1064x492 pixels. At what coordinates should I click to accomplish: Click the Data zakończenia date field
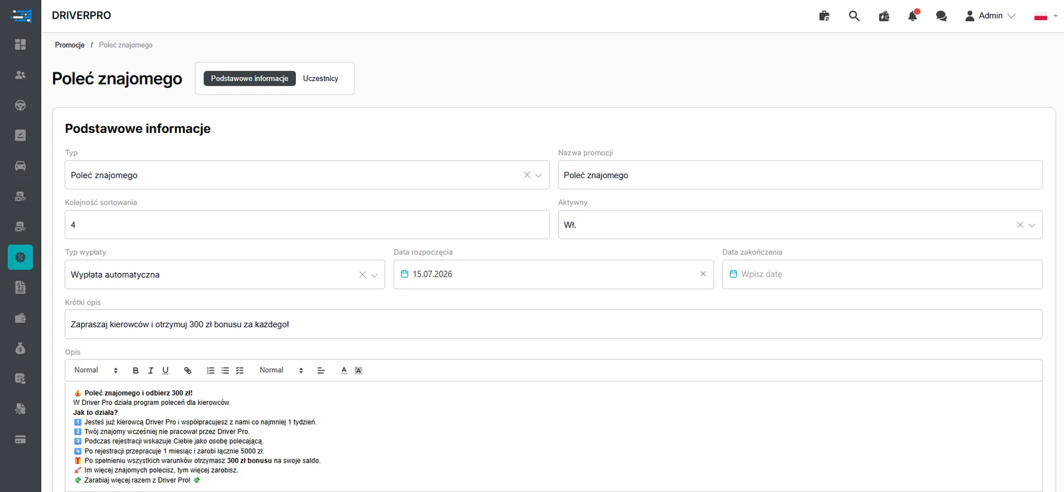coord(882,274)
